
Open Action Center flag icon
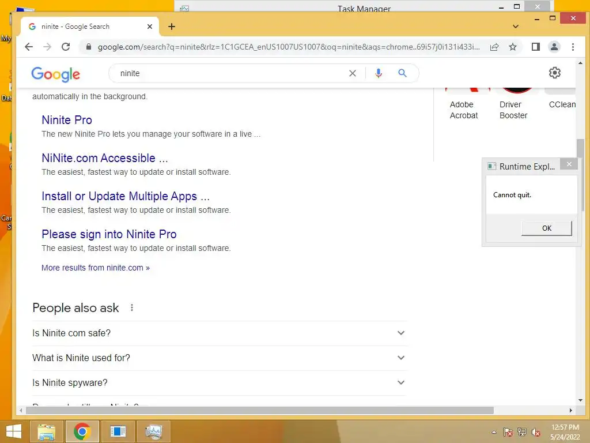508,432
